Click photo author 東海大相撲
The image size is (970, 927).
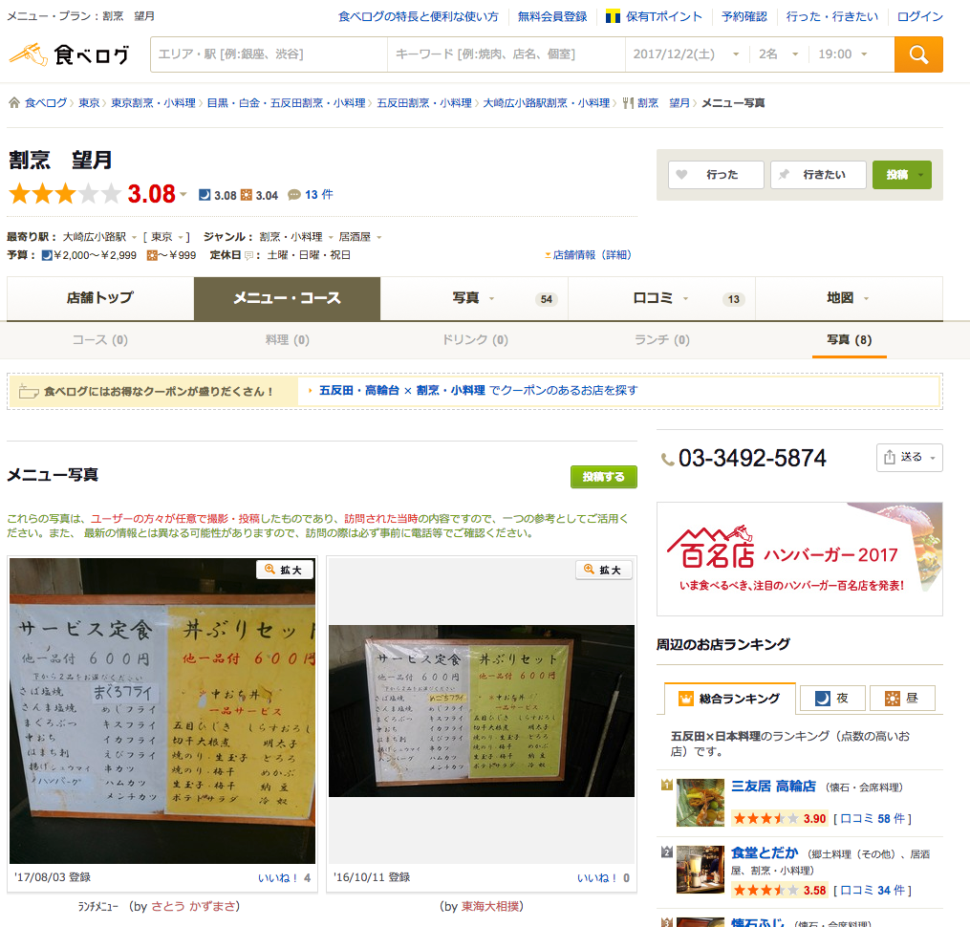coord(490,907)
